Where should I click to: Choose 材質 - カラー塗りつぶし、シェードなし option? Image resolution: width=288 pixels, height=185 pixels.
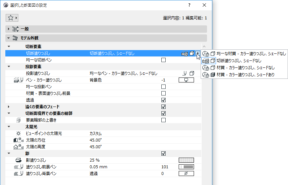[x=244, y=67]
